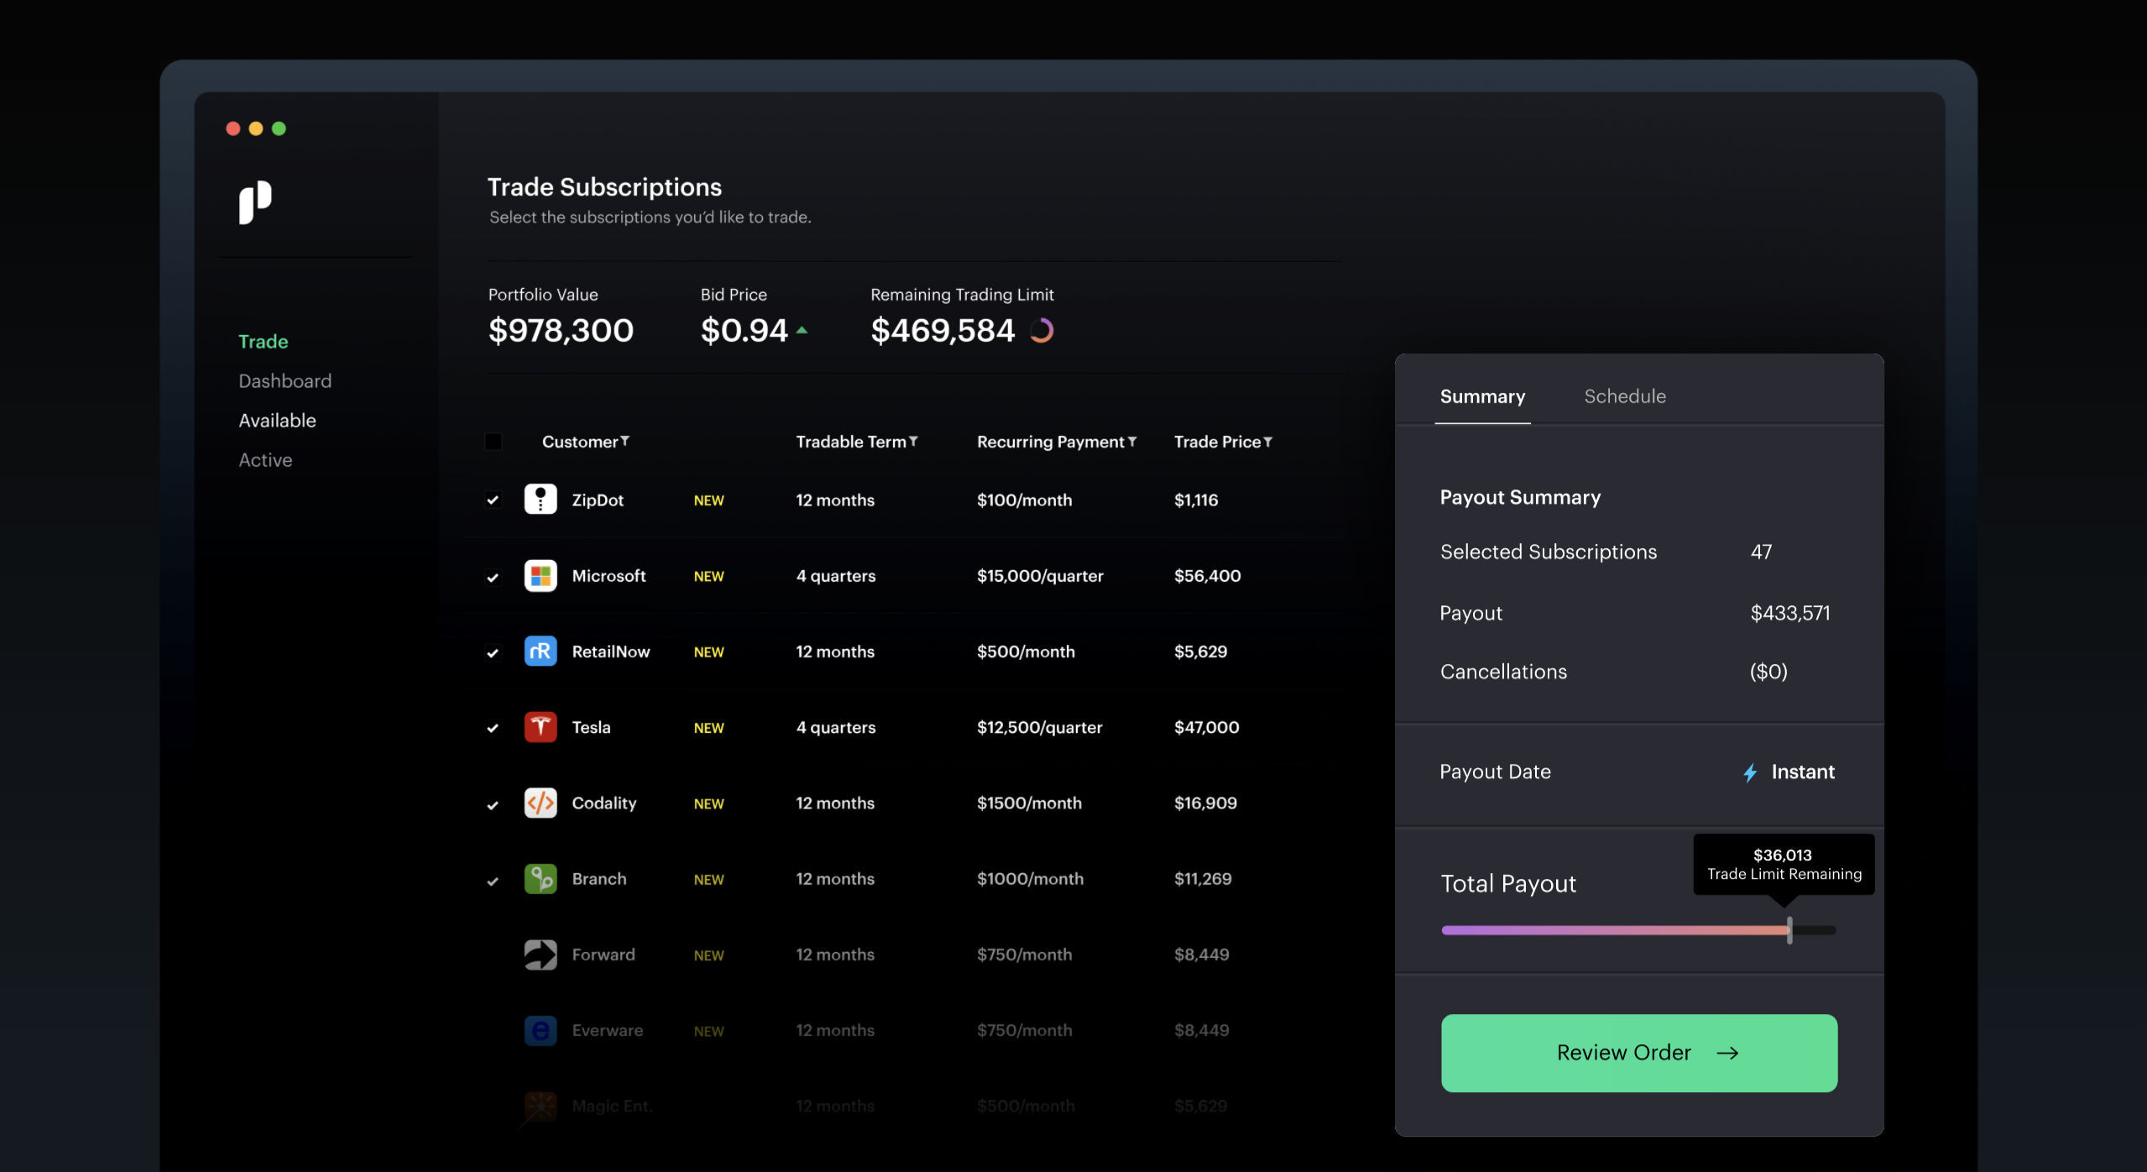Click the Everware company logo
The height and width of the screenshot is (1172, 2147).
click(541, 1030)
